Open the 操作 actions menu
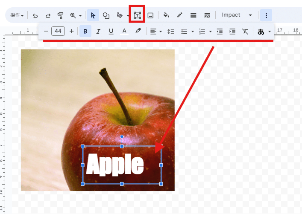 [x=17, y=15]
